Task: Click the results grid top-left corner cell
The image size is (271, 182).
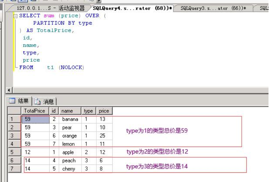Action: 15,111
